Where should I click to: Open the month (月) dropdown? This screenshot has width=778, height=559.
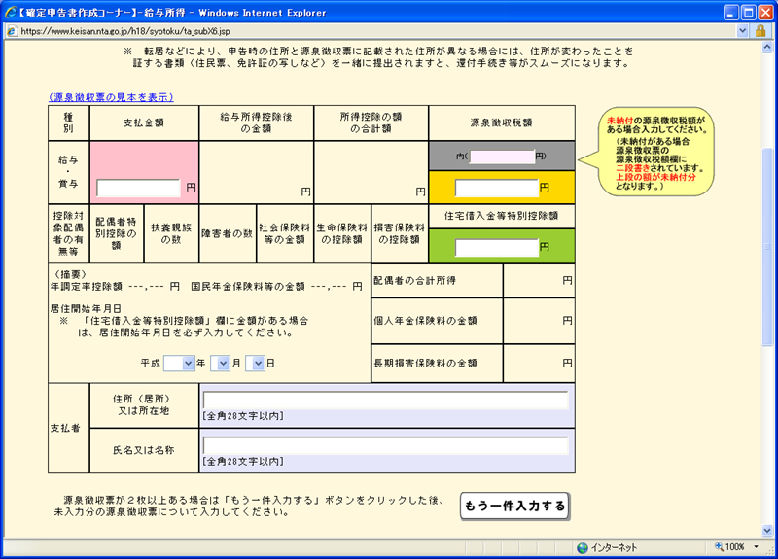click(221, 363)
